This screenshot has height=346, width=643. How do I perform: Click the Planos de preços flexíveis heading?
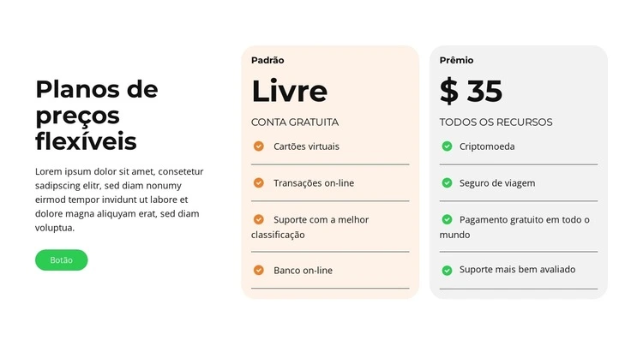97,115
